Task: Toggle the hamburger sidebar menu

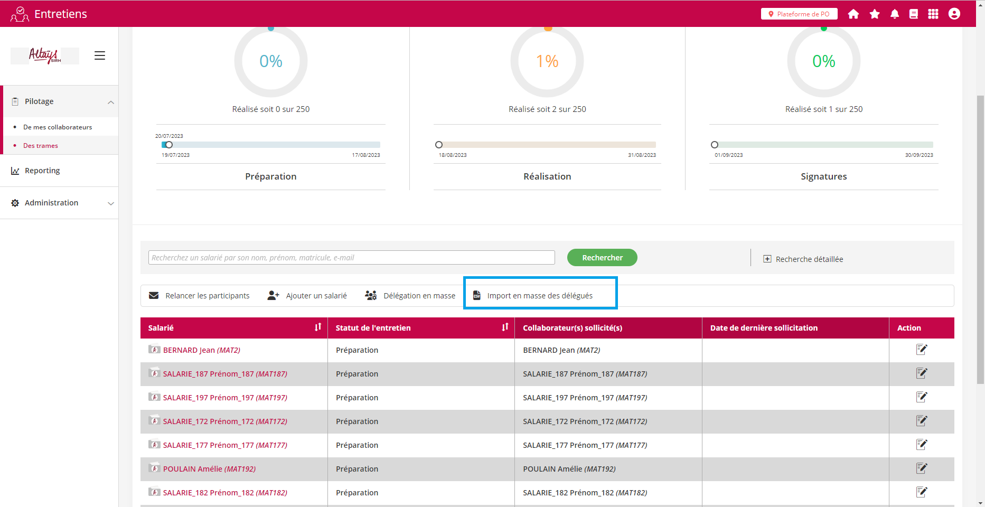Action: [x=100, y=55]
